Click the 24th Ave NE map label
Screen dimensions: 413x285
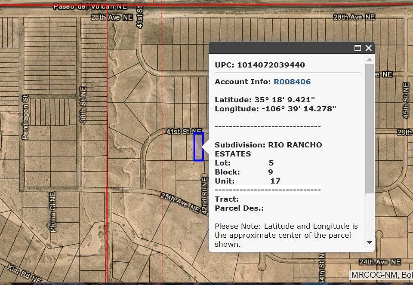[x=380, y=262]
